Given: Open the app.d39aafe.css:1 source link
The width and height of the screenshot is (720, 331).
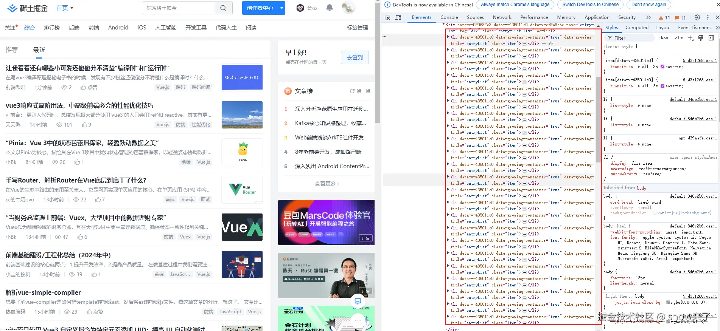Looking at the screenshot, I should tap(698, 138).
